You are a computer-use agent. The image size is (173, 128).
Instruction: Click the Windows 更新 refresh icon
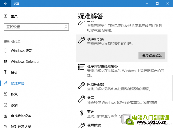click(x=5, y=50)
